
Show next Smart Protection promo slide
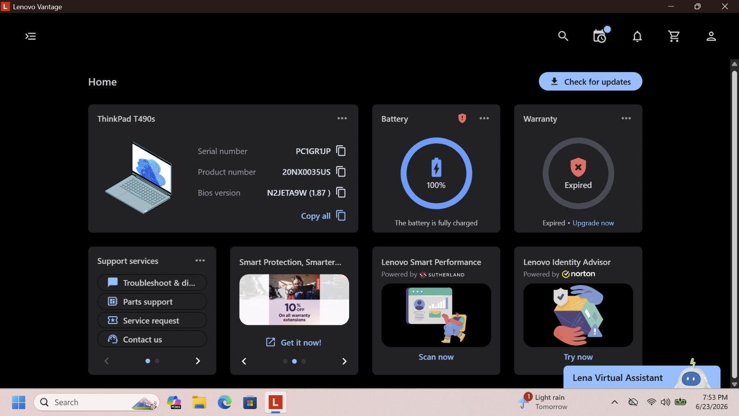(x=344, y=361)
